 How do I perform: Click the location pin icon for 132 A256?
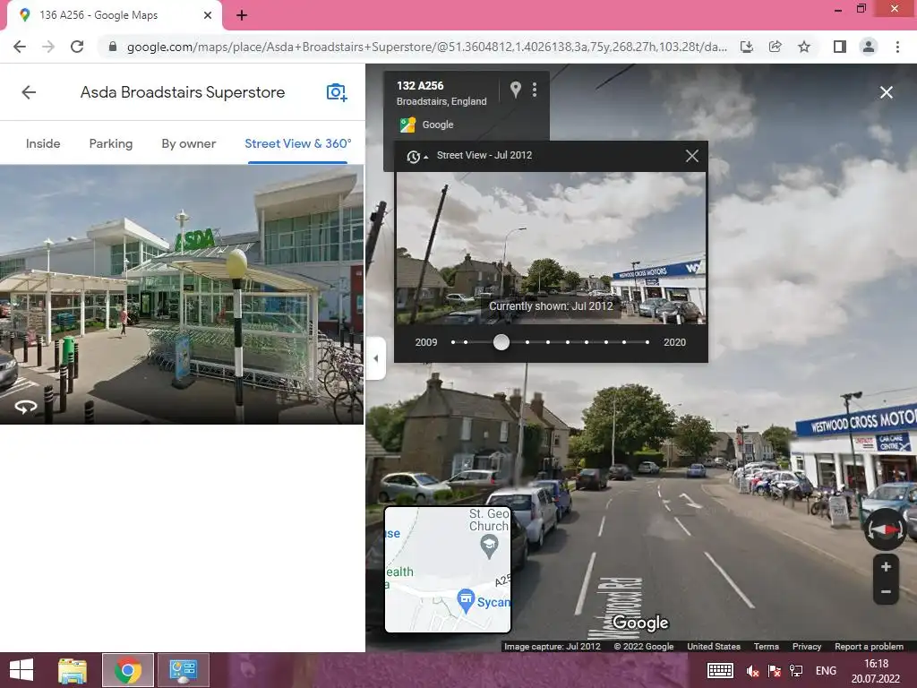(515, 90)
